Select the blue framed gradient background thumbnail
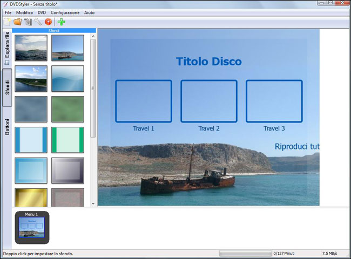This screenshot has height=259, width=351. [31, 171]
